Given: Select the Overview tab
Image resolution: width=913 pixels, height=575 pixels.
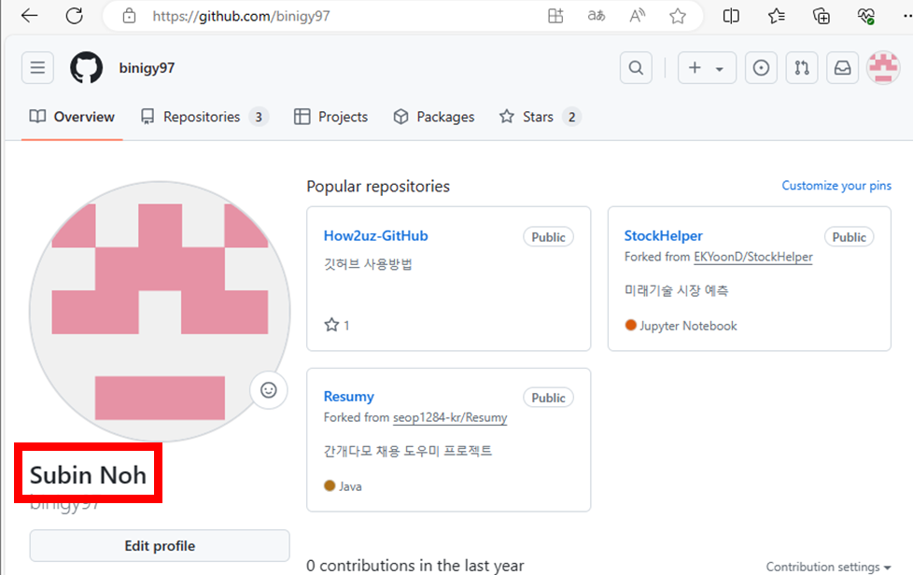Looking at the screenshot, I should (x=72, y=117).
